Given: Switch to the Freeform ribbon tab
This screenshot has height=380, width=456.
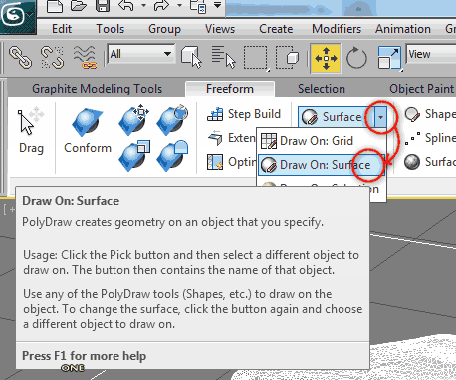Looking at the screenshot, I should [x=230, y=89].
